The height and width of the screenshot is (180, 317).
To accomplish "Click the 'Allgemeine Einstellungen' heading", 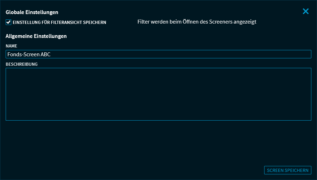I will [36, 36].
